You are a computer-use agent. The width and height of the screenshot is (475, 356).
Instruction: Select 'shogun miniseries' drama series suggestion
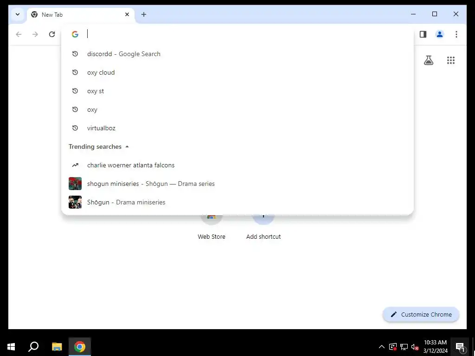tap(237, 184)
